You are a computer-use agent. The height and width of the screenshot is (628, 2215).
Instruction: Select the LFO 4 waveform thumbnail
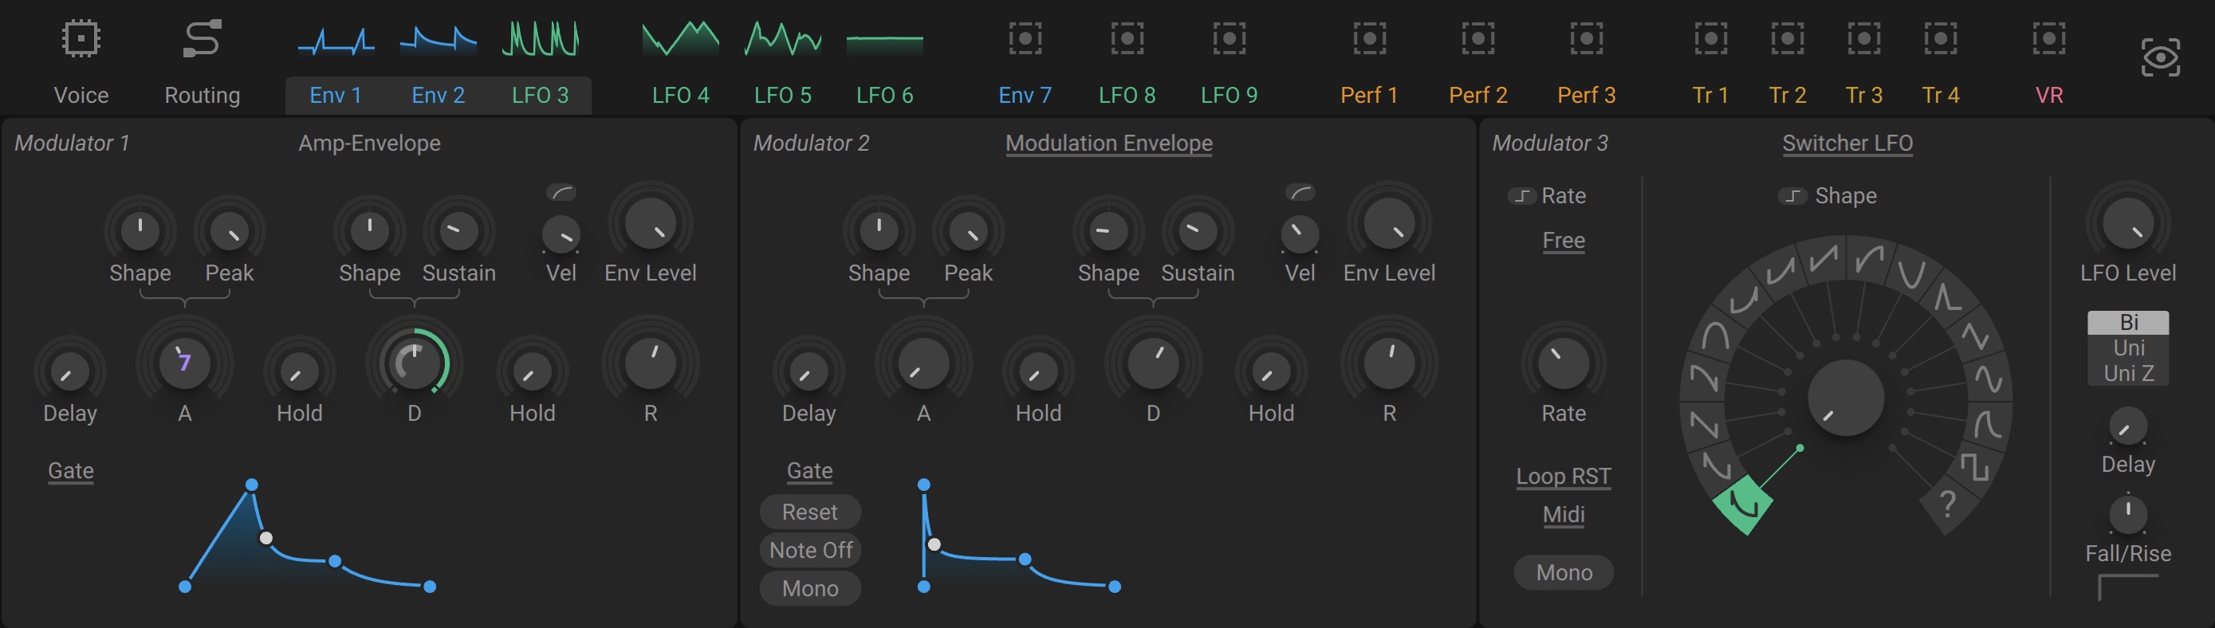(x=680, y=39)
